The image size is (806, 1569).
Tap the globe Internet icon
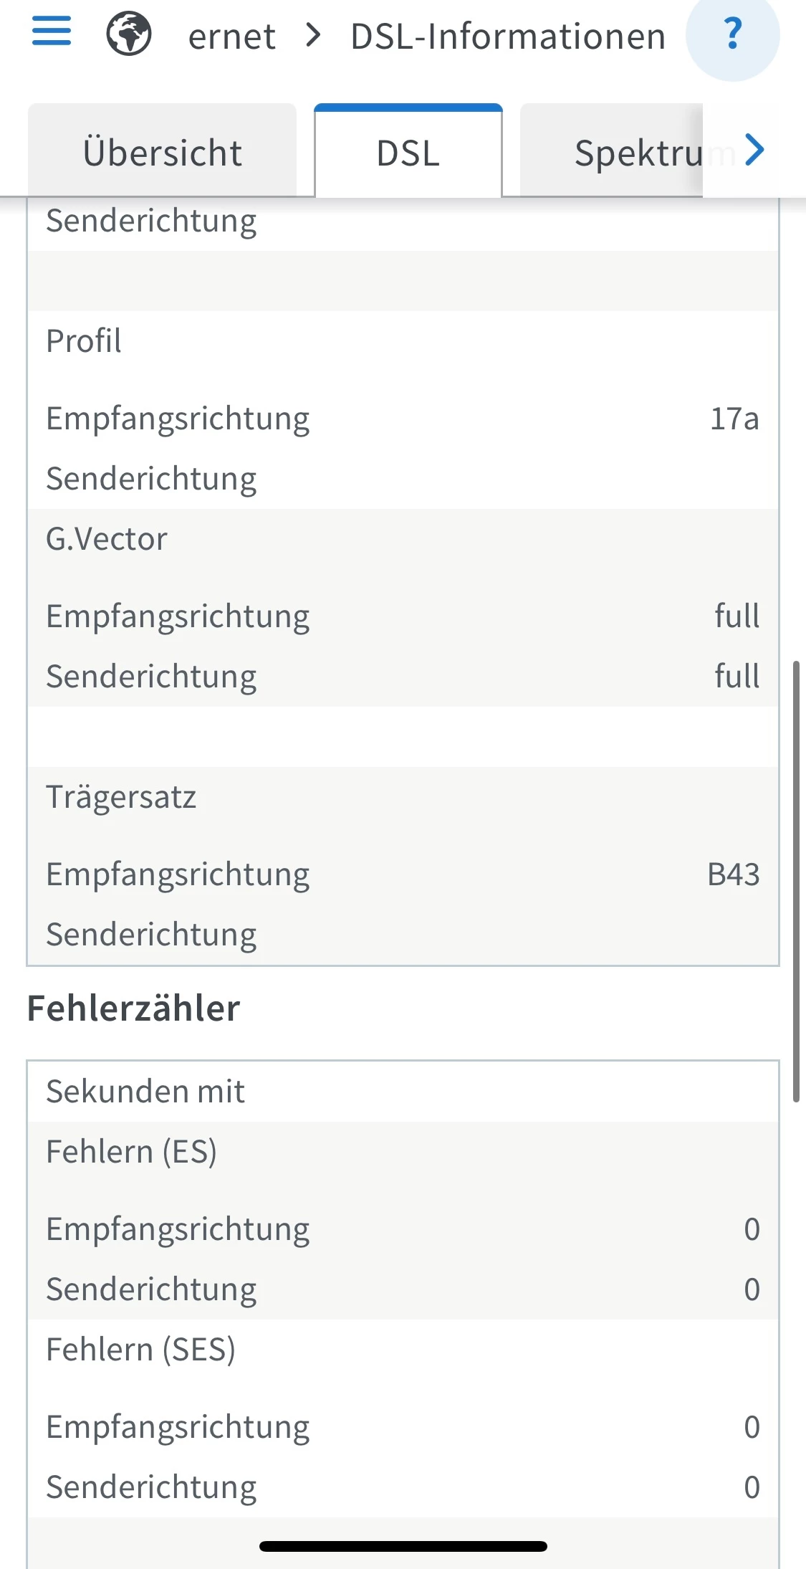pos(129,34)
